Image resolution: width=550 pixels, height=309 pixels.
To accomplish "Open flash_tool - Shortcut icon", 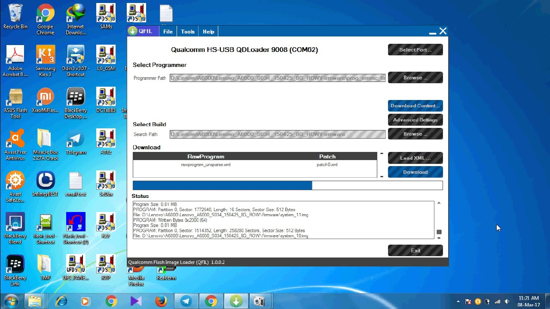I will coord(45,229).
